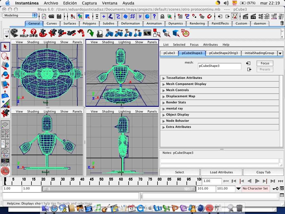Image resolution: width=285 pixels, height=214 pixels.
Task: Open Render Globals settings
Action: [x=261, y=16]
